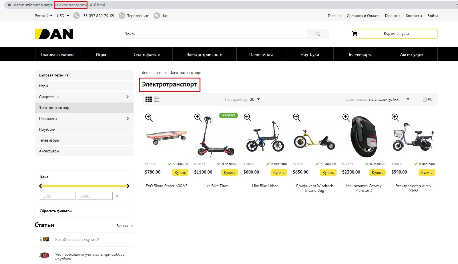Screen dimensions: 458x264
Task: Open the sorting dropdown по алфавиту, А-Я
Action: pyautogui.click(x=389, y=99)
